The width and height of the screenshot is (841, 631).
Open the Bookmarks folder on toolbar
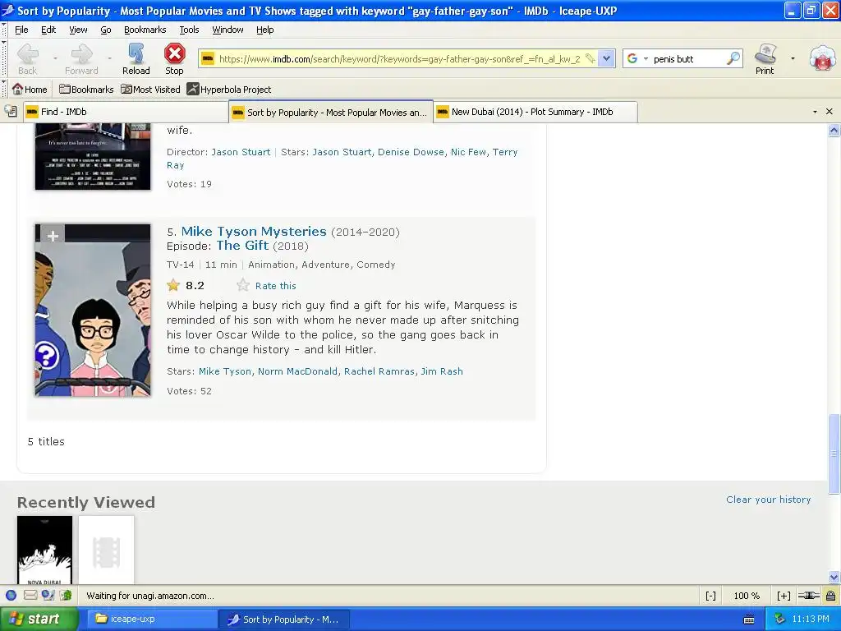[x=85, y=89]
